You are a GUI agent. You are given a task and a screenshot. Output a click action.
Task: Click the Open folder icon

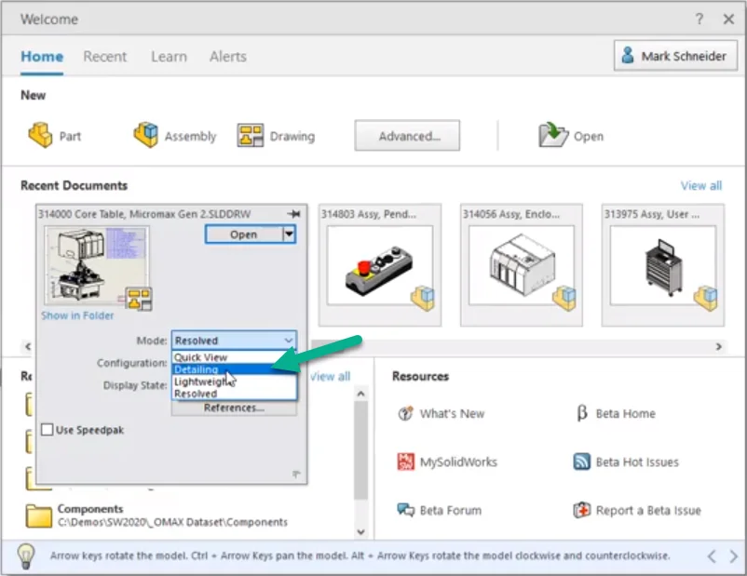553,136
